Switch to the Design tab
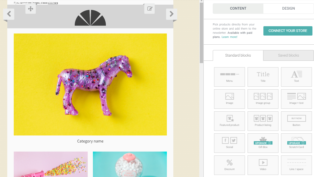 pyautogui.click(x=288, y=8)
